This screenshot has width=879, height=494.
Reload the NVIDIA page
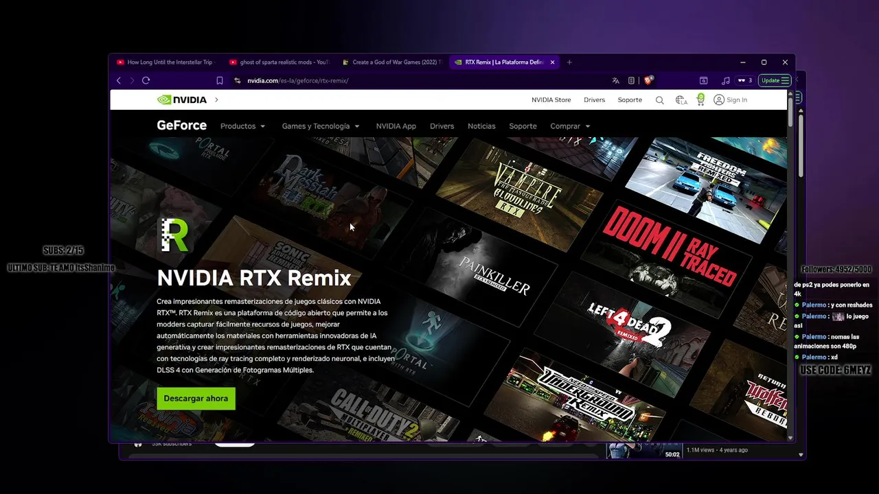(146, 80)
